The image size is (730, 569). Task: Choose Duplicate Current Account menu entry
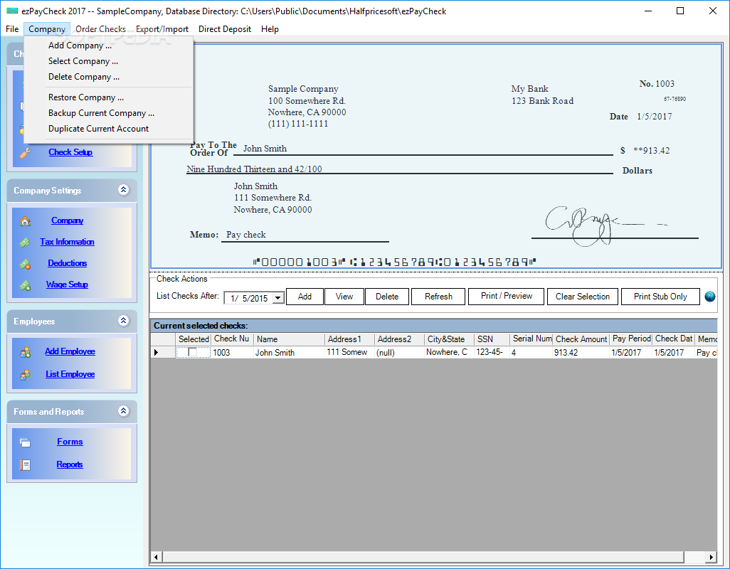108,129
